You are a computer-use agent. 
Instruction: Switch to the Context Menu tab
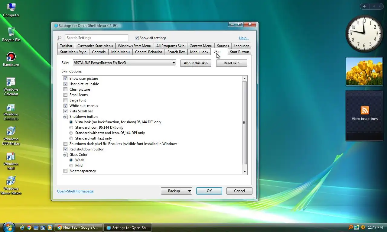coord(201,46)
